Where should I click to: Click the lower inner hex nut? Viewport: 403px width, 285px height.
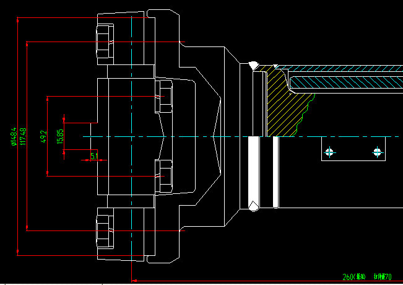[165, 176]
